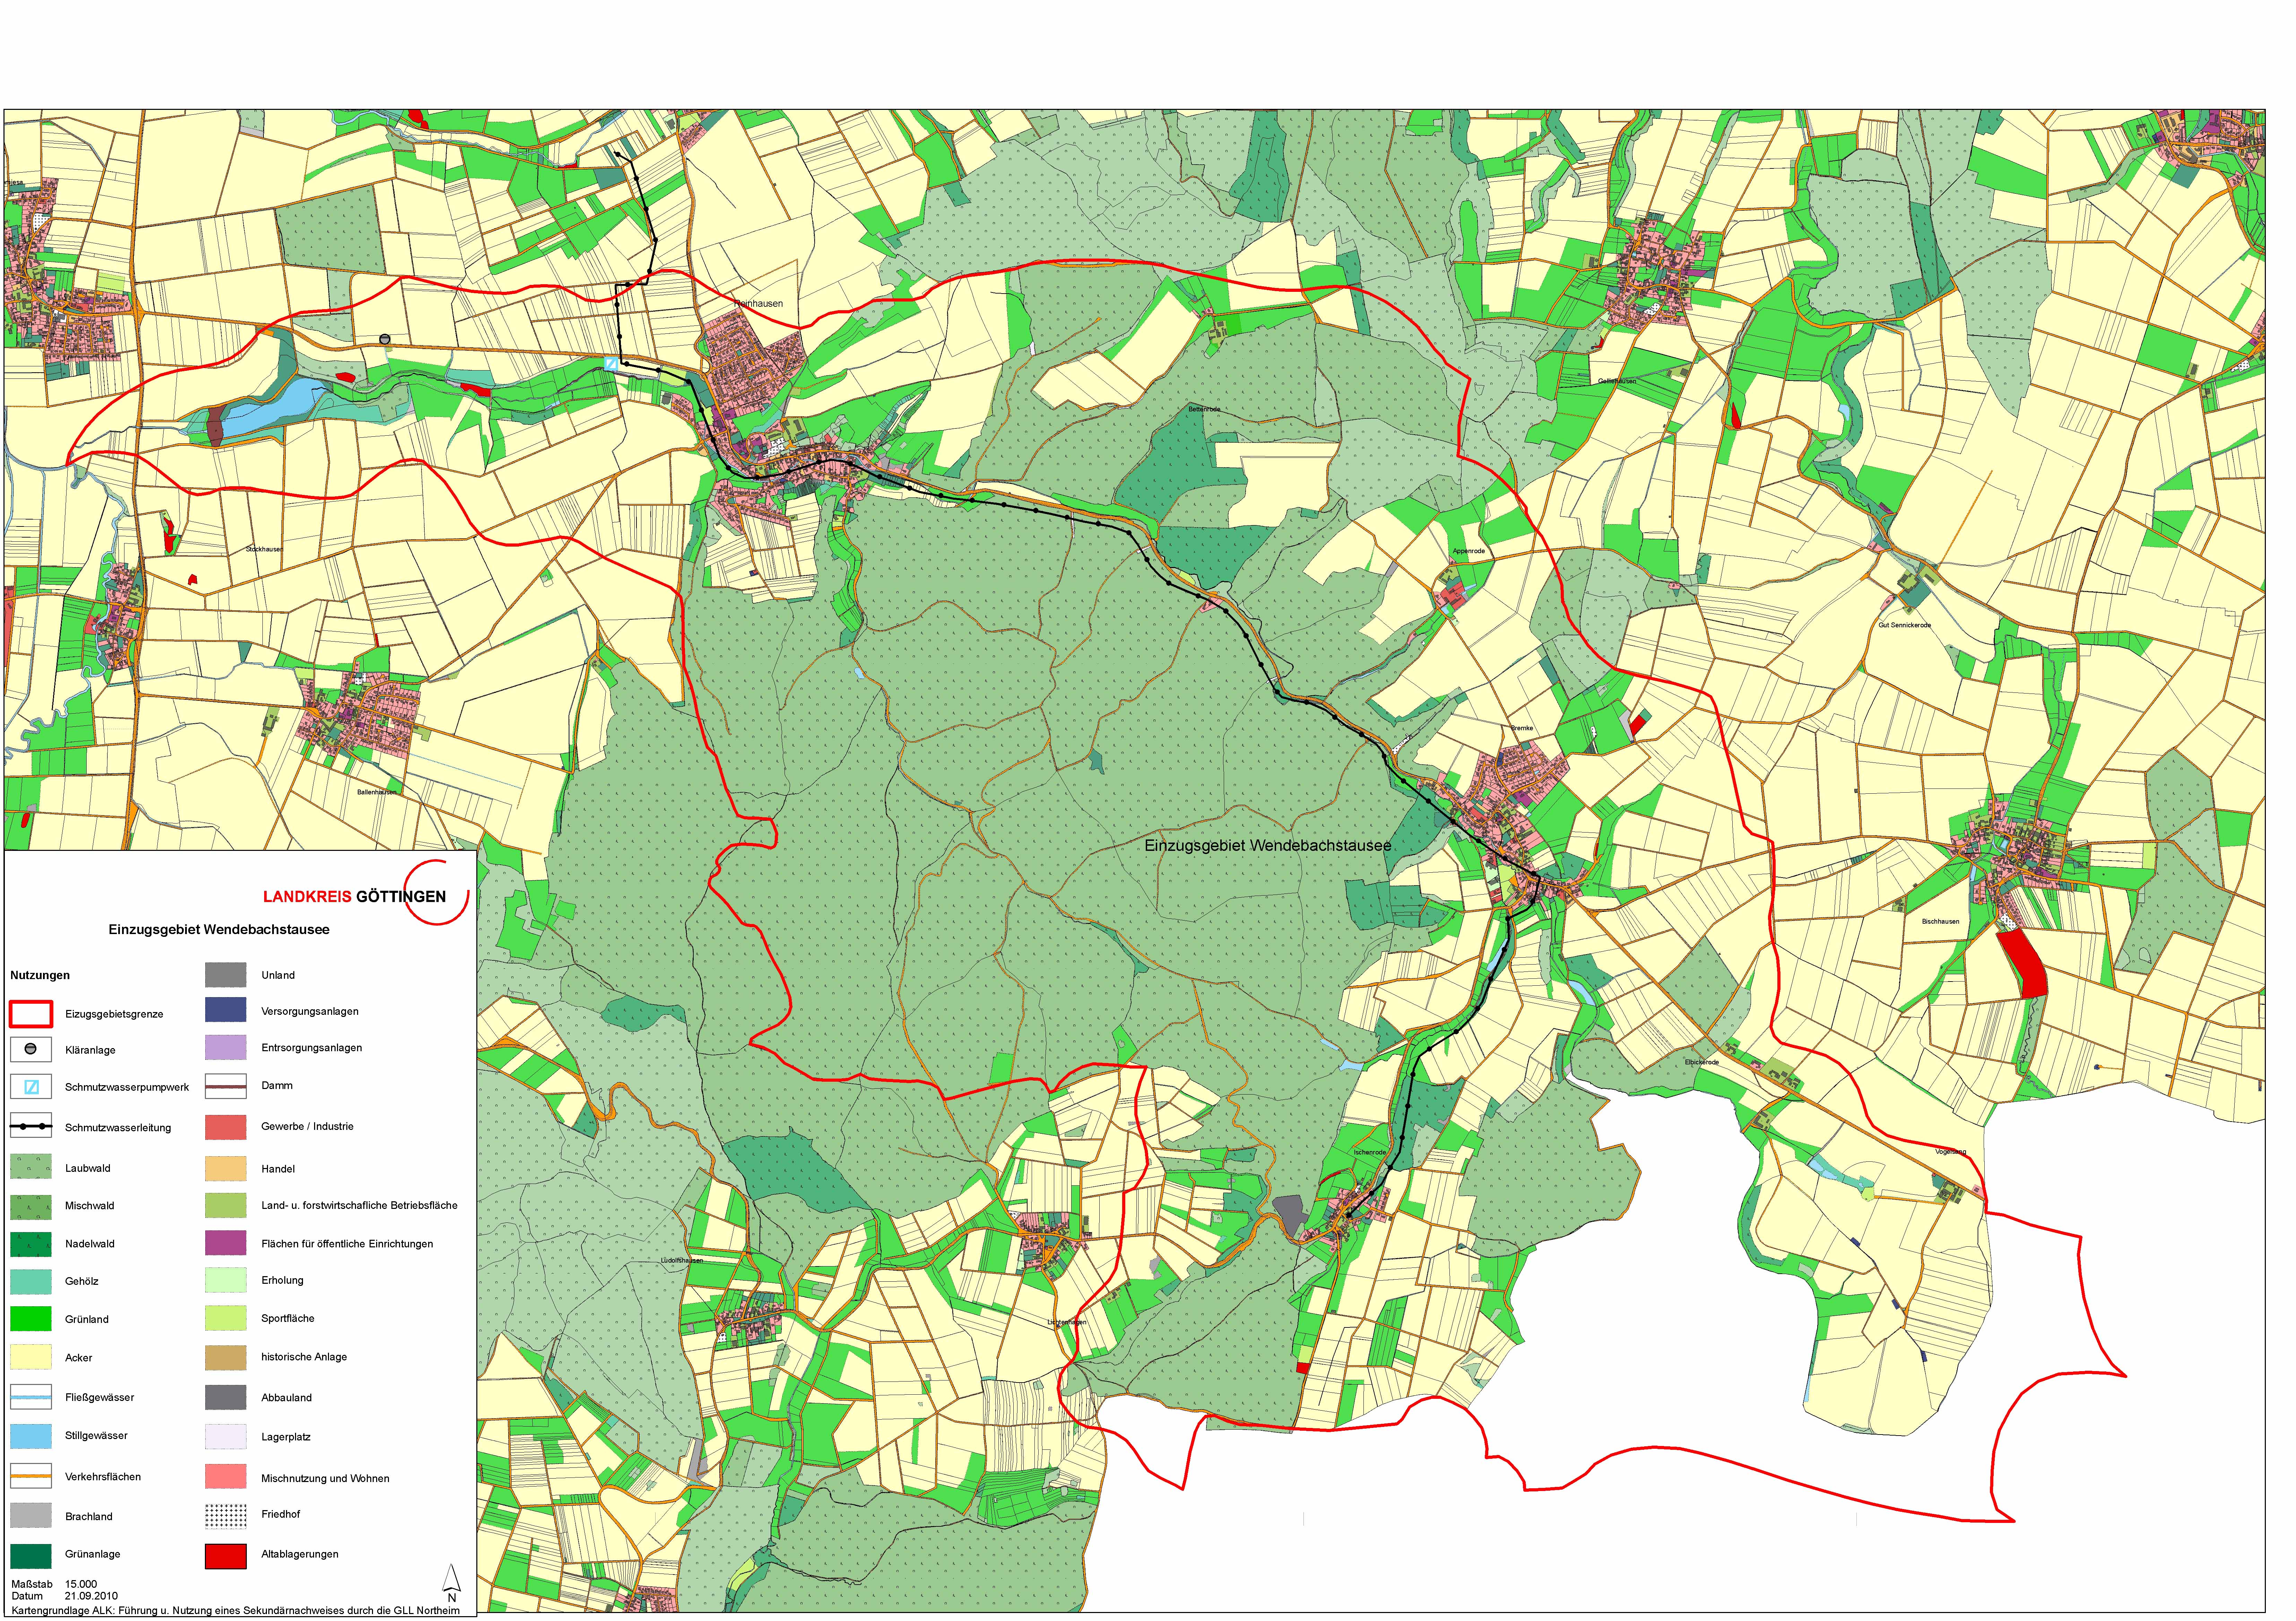
Task: Click the Schmutzwasserpumpwerk symbol in the legend
Action: (x=30, y=1087)
